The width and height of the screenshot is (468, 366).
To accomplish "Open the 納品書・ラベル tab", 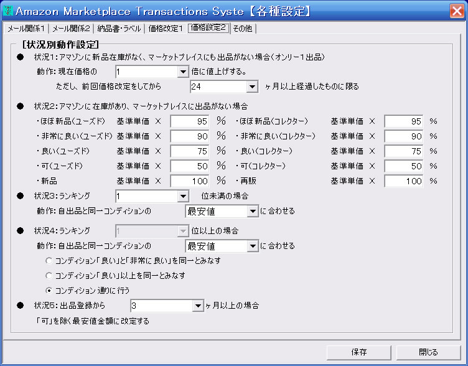I will tap(119, 29).
